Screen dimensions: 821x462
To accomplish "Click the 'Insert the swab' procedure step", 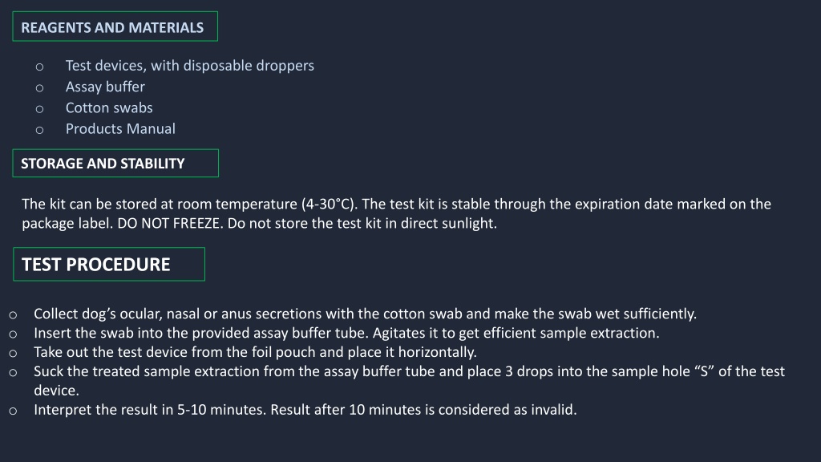I will coord(346,333).
